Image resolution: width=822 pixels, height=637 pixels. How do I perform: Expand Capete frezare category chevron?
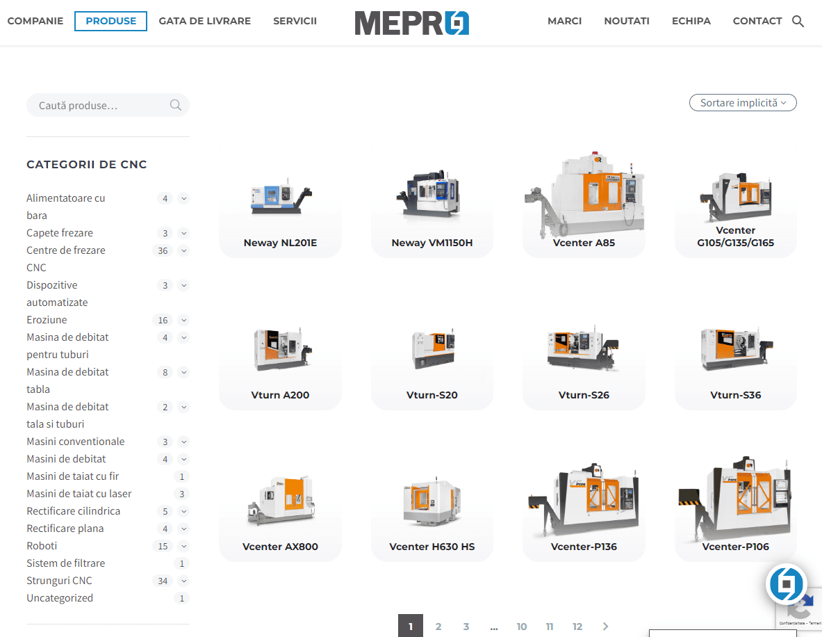tap(183, 233)
